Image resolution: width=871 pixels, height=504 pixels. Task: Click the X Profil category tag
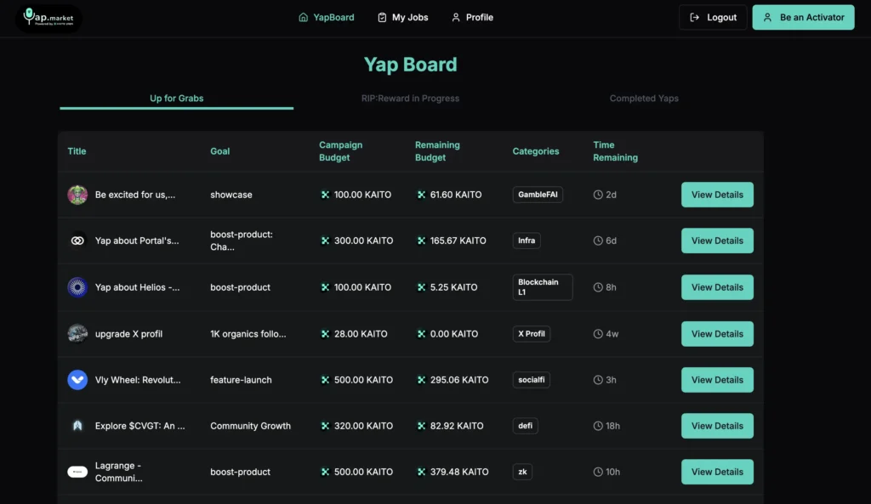coord(531,334)
